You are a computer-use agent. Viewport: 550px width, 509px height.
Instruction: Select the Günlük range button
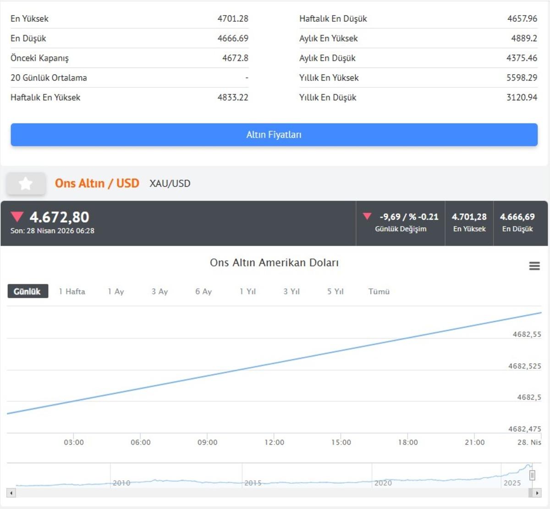[x=27, y=292]
